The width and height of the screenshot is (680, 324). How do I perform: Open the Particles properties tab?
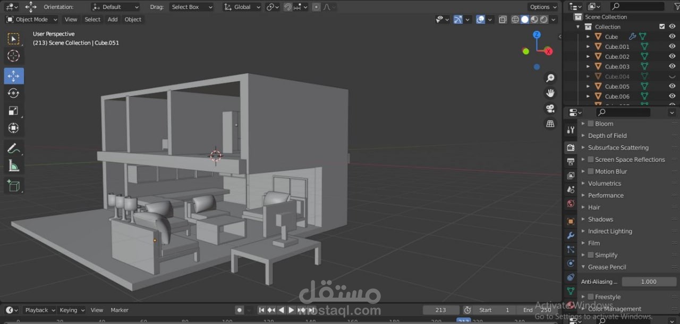click(571, 249)
